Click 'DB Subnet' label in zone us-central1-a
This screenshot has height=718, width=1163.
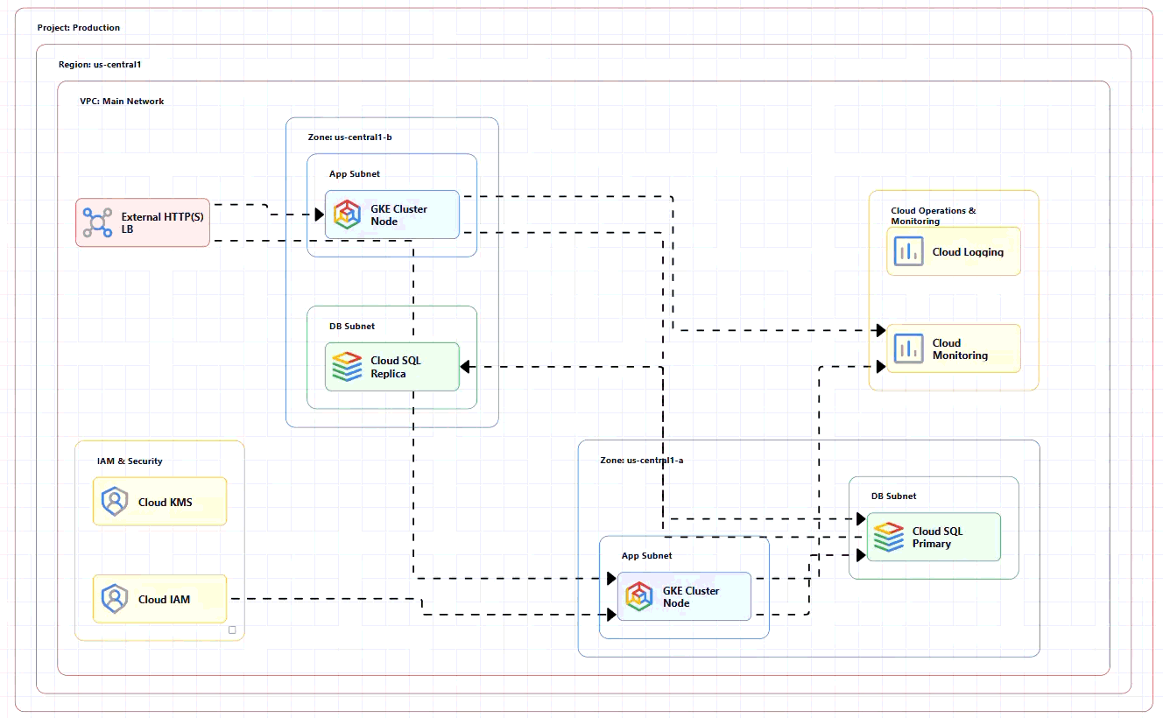point(894,496)
